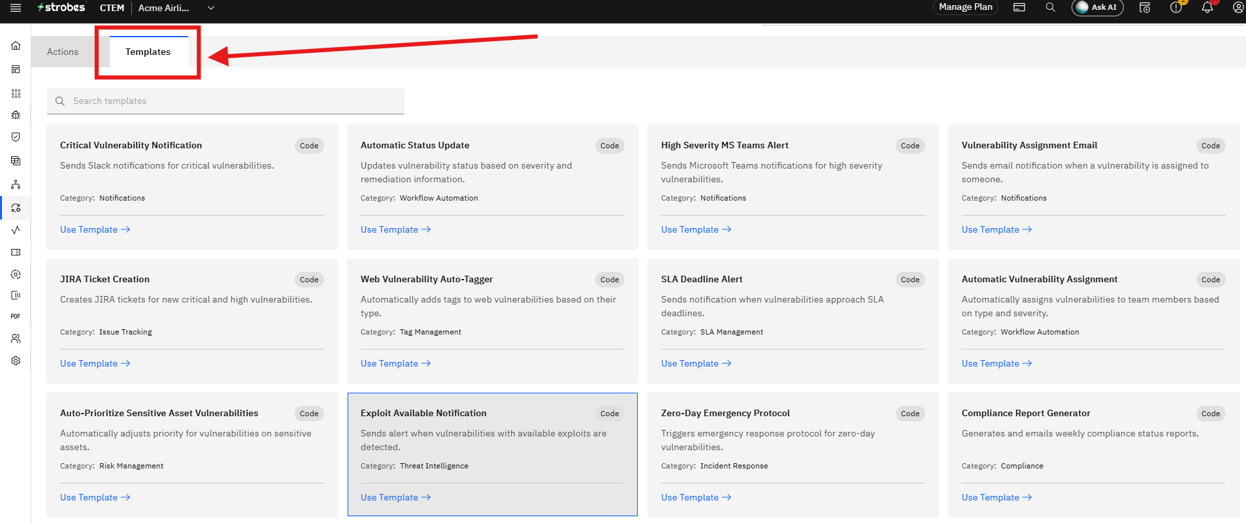Image resolution: width=1246 pixels, height=524 pixels.
Task: Use the Critical Vulnerability Notification template
Action: (x=95, y=229)
